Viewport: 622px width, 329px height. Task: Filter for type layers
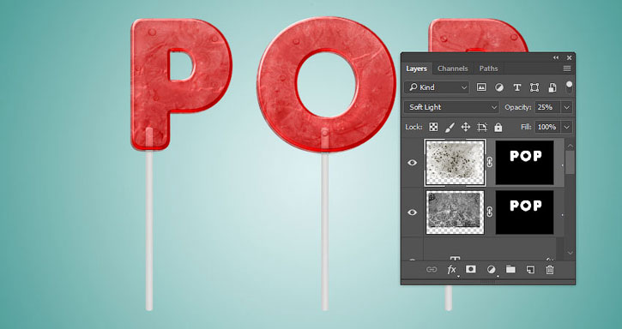516,87
